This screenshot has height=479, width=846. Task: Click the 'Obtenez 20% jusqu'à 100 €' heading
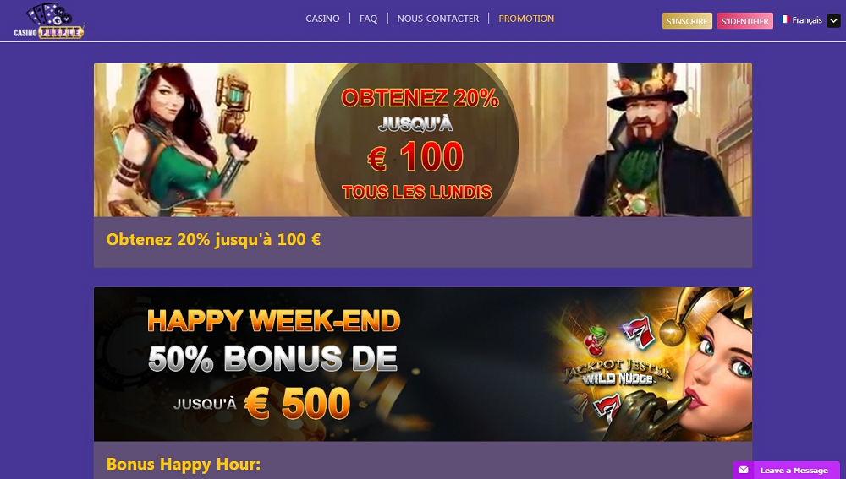pyautogui.click(x=213, y=239)
